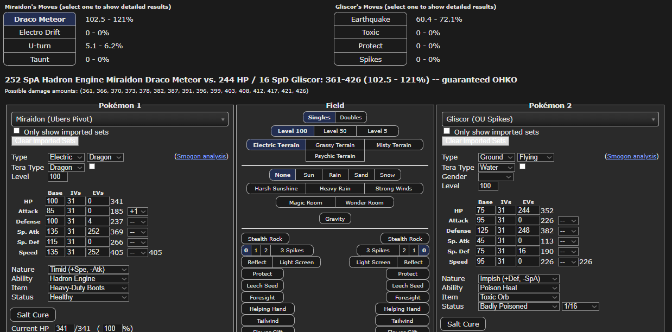The height and width of the screenshot is (332, 672).
Task: Toggle Stealth Rock on Gliscor's side
Action: tap(405, 239)
